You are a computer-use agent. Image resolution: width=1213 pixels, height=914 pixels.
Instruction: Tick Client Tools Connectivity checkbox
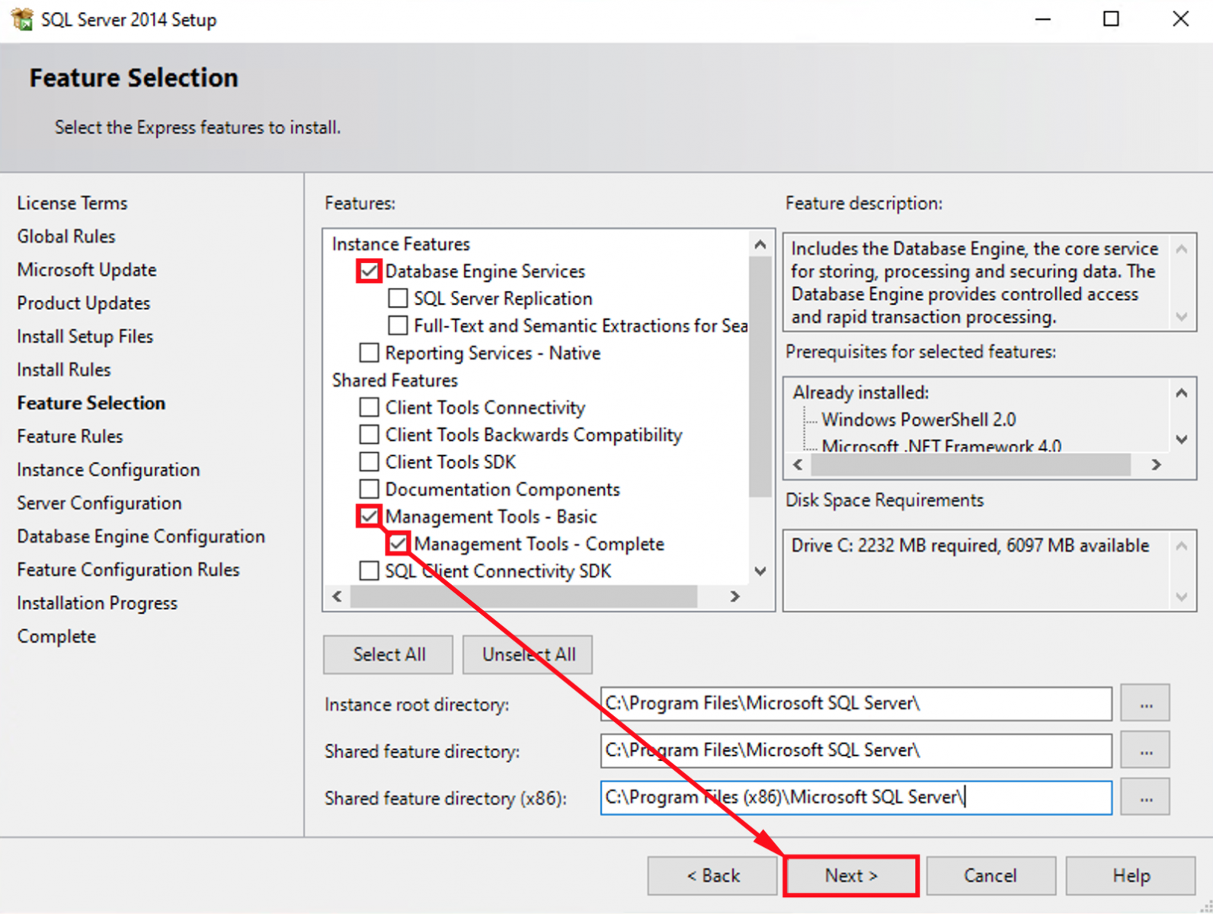pyautogui.click(x=369, y=407)
